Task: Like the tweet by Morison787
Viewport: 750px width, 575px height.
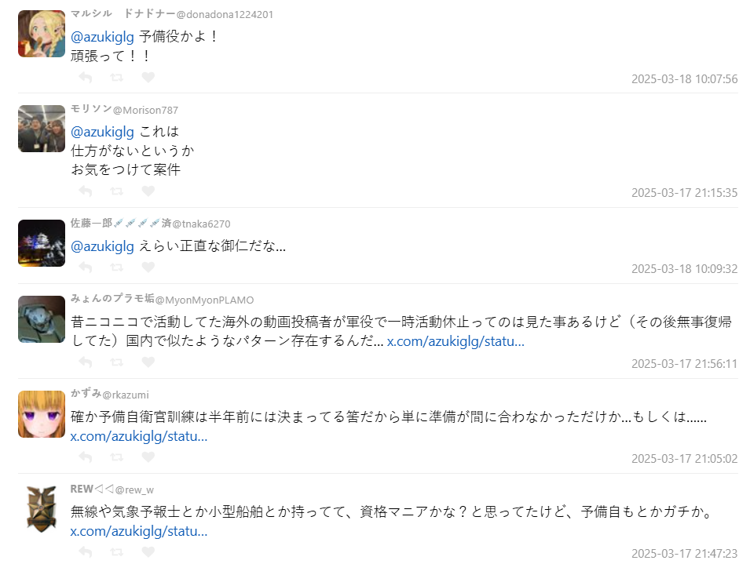Action: click(x=148, y=191)
